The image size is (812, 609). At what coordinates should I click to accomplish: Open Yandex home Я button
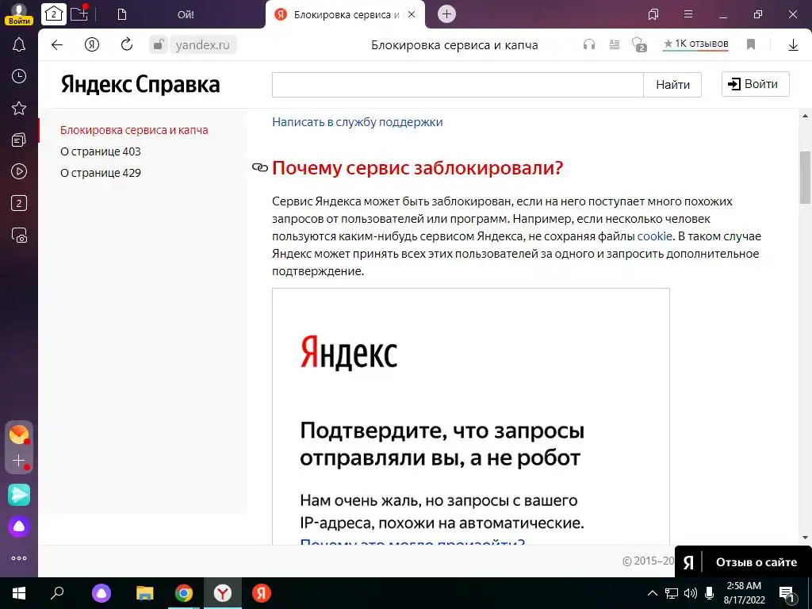tap(92, 44)
